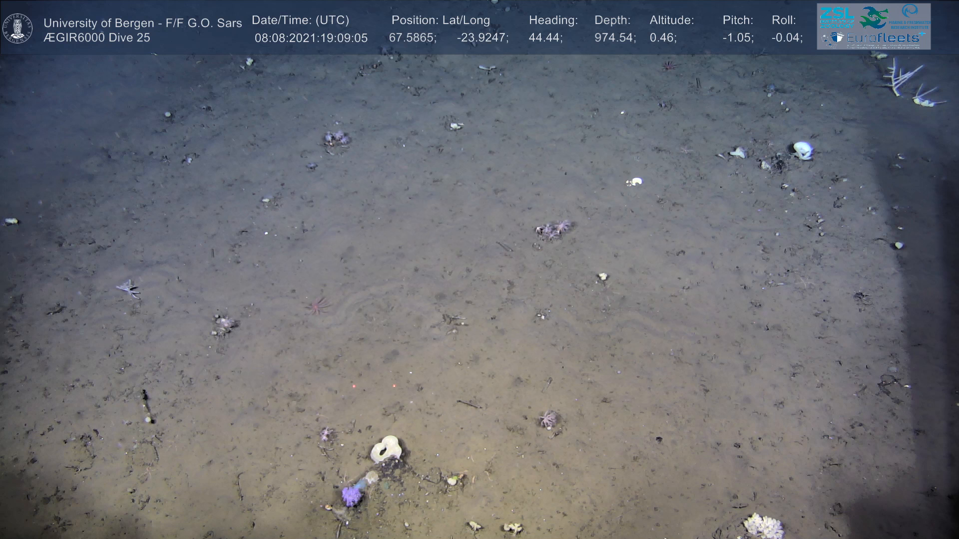Click the Pitch value -1.05
Viewport: 959px width, 539px height.
[x=738, y=38]
